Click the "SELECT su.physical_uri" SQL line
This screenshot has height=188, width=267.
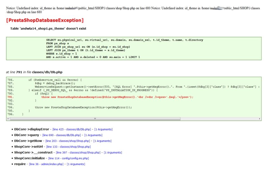click(x=125, y=40)
